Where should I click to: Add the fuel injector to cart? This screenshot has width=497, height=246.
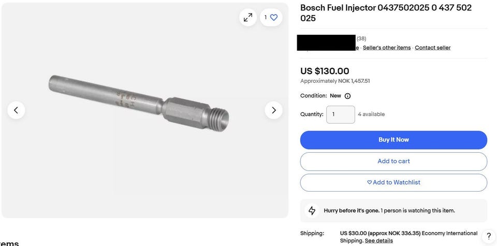393,161
